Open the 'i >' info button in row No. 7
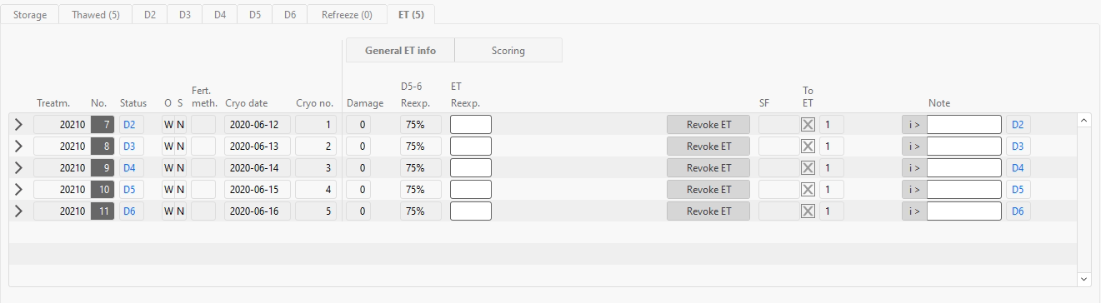 point(914,125)
